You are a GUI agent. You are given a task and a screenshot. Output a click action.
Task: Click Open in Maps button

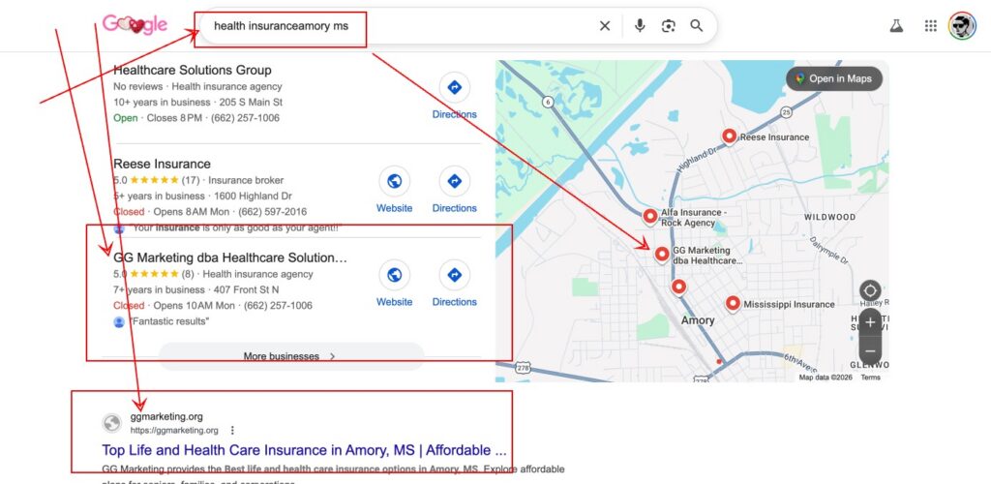[833, 78]
